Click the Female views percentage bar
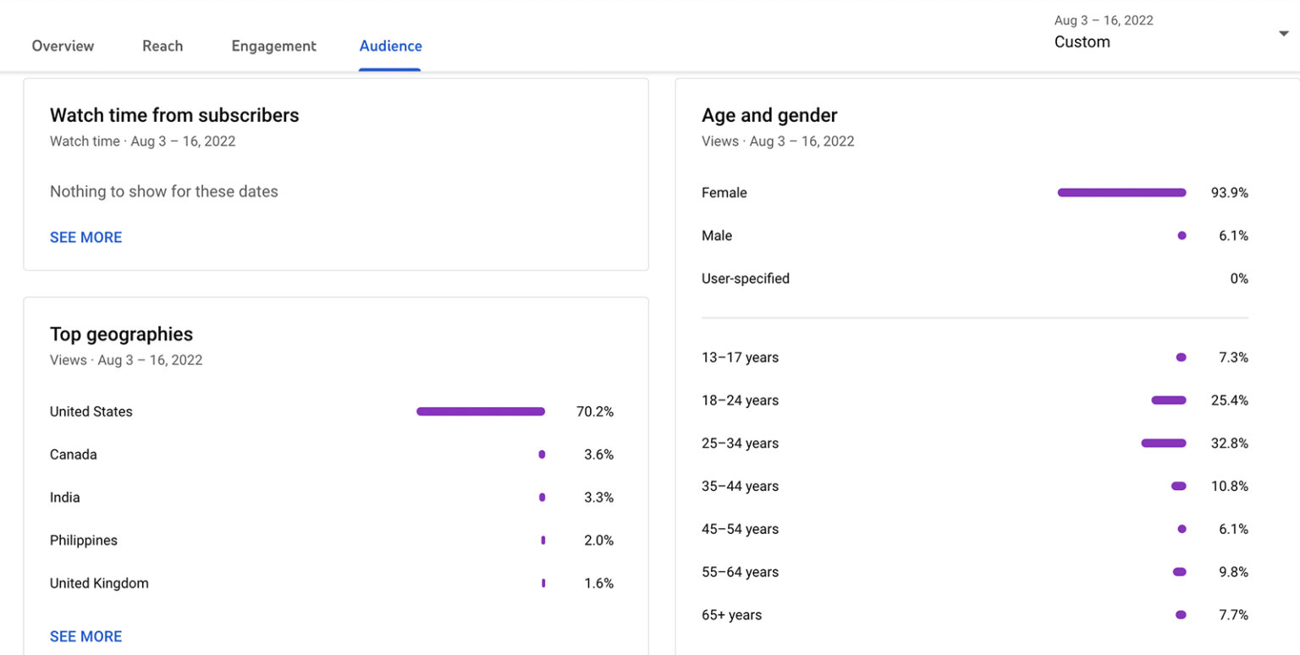 pyautogui.click(x=1121, y=192)
